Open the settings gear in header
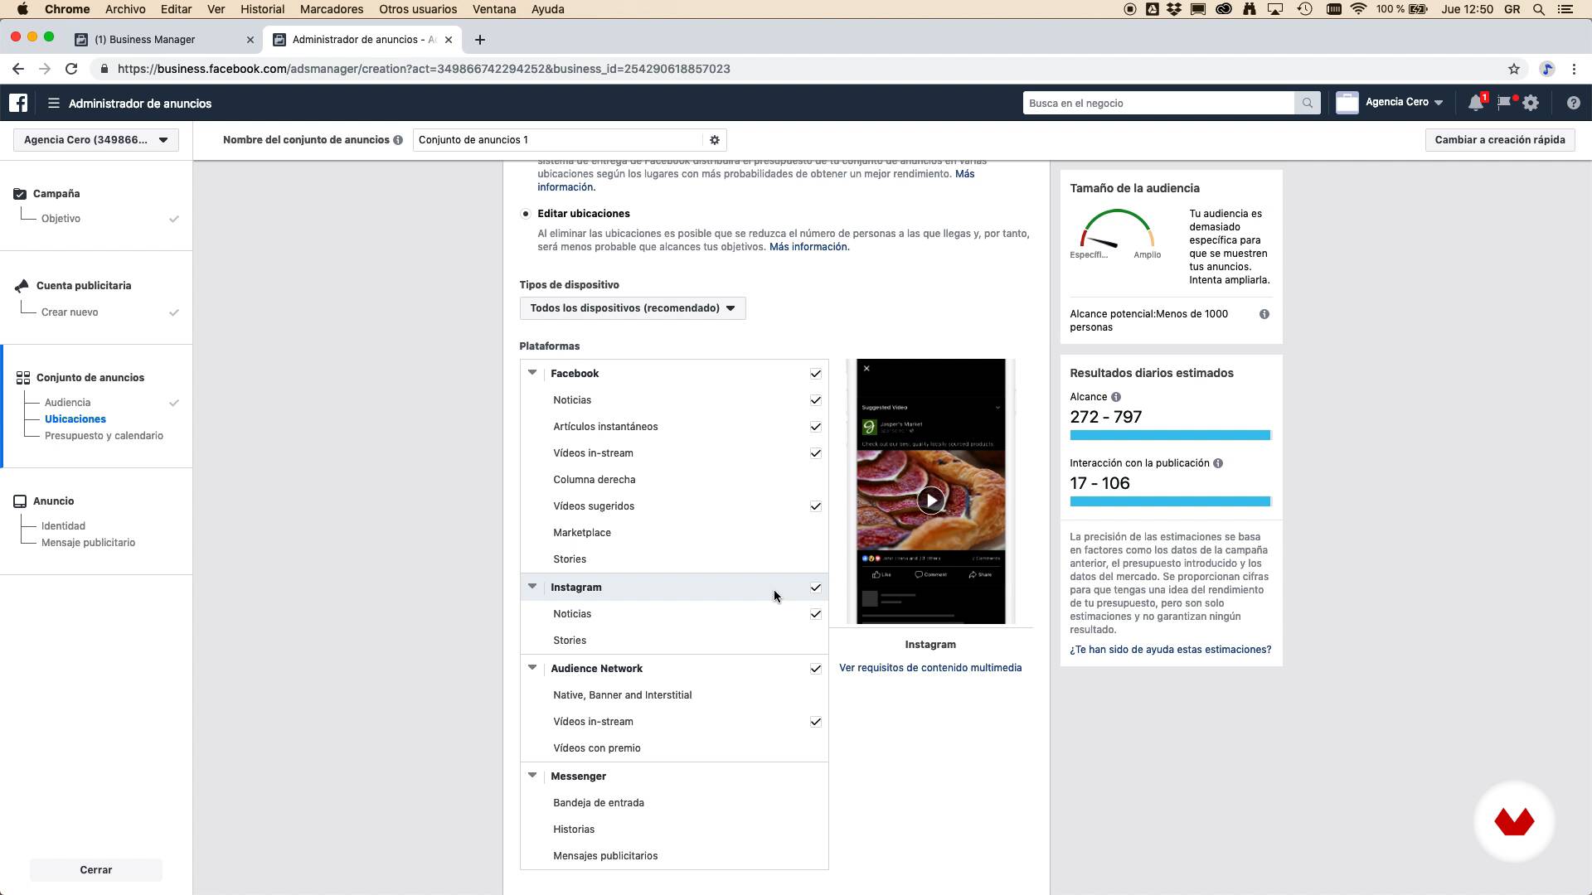This screenshot has width=1592, height=895. coord(1531,103)
